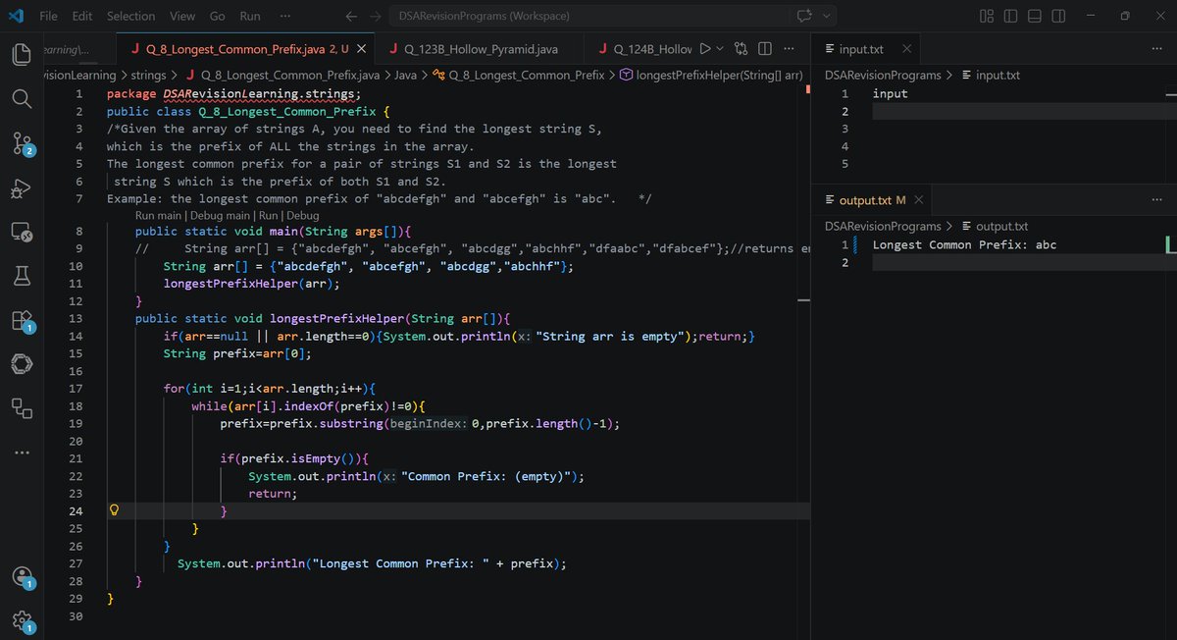
Task: Open the overflow menu after Run
Action: [x=284, y=16]
